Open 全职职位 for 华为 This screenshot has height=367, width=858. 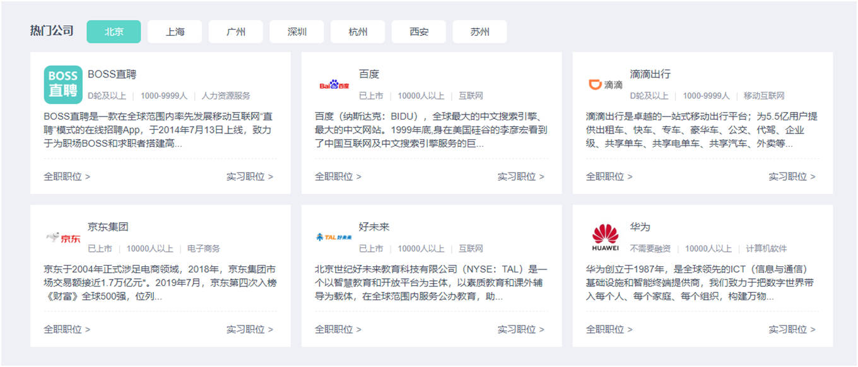click(x=609, y=329)
